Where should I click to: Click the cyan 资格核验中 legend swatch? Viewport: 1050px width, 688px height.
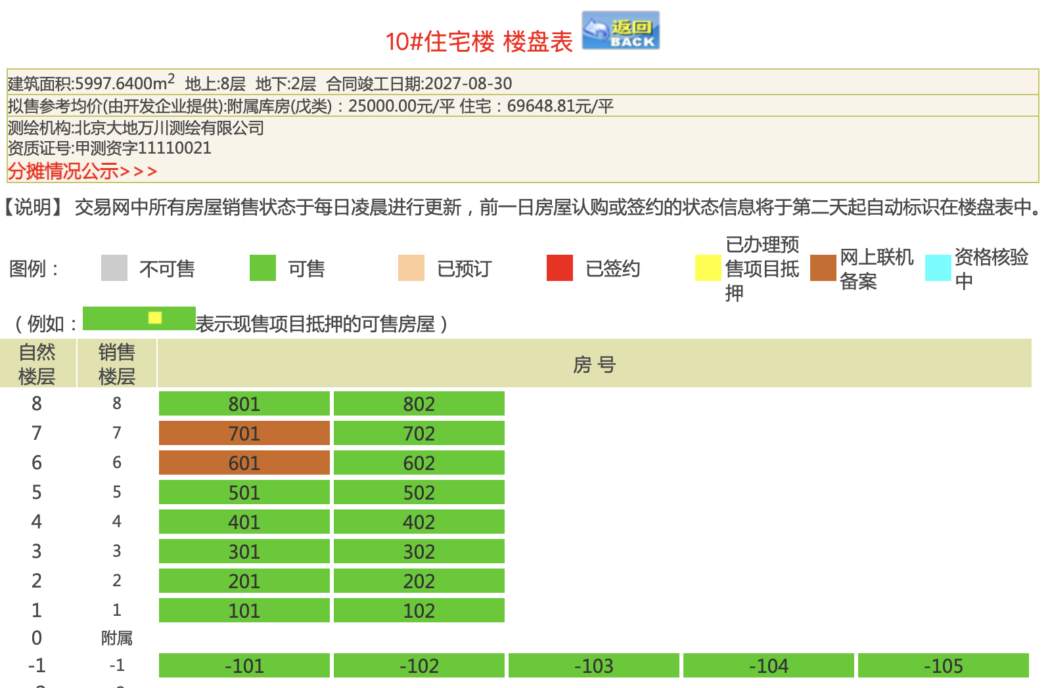coord(938,268)
